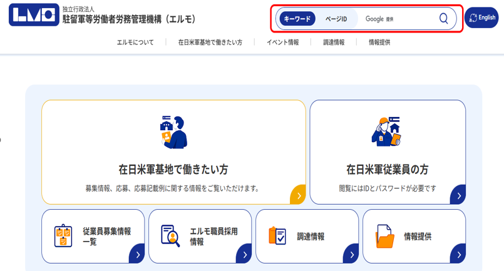Switch site language to English
This screenshot has width=504, height=271.
tap(481, 18)
